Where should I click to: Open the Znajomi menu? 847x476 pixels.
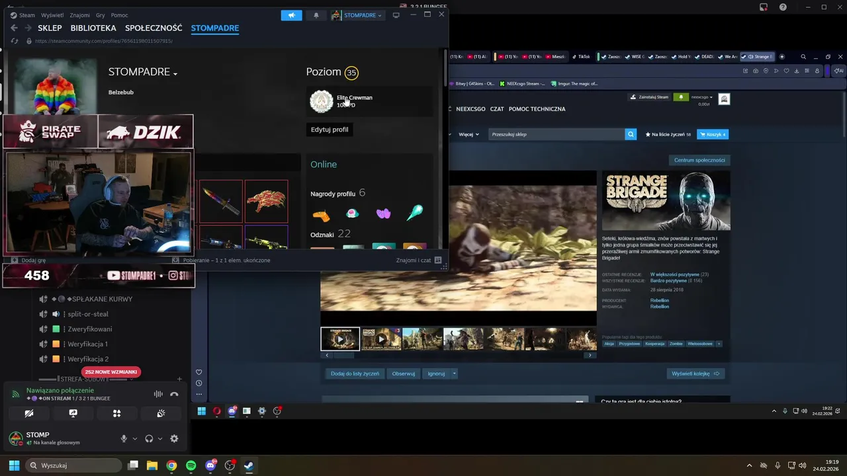pyautogui.click(x=79, y=15)
